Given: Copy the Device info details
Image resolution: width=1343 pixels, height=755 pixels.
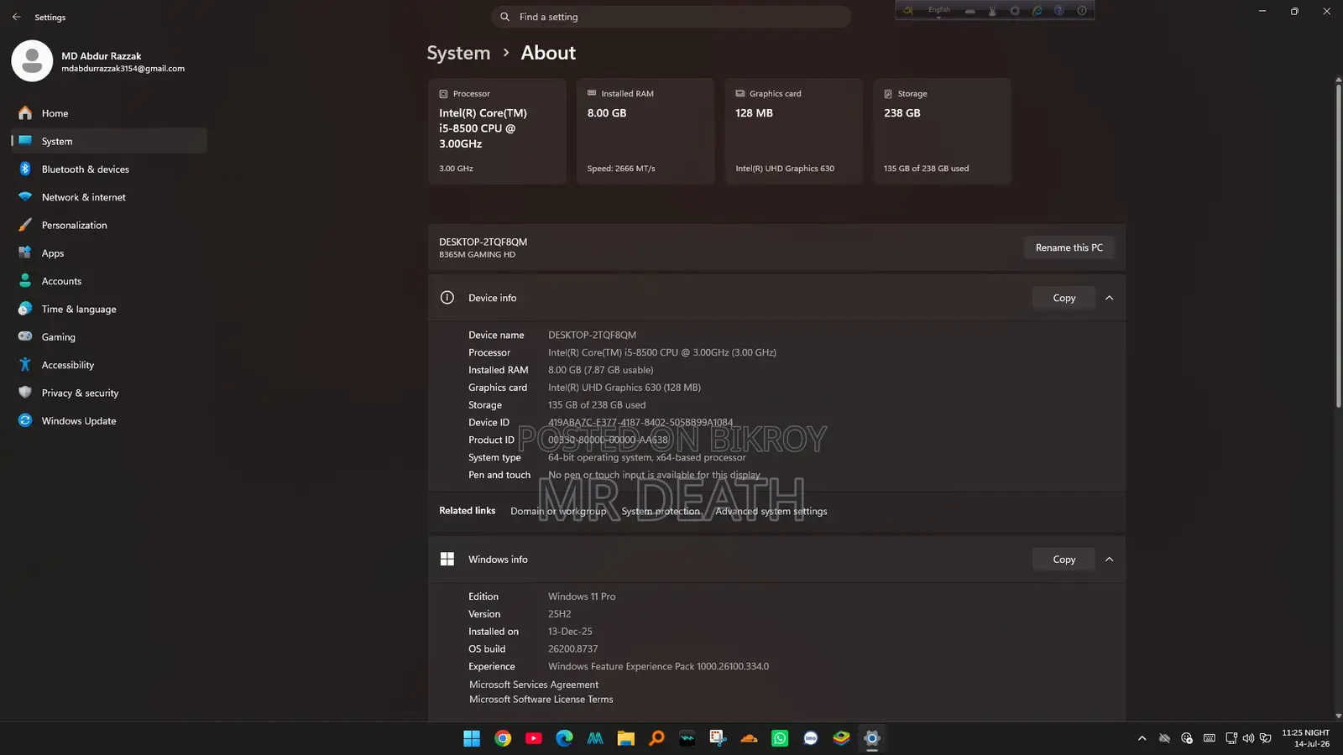Looking at the screenshot, I should [1063, 298].
